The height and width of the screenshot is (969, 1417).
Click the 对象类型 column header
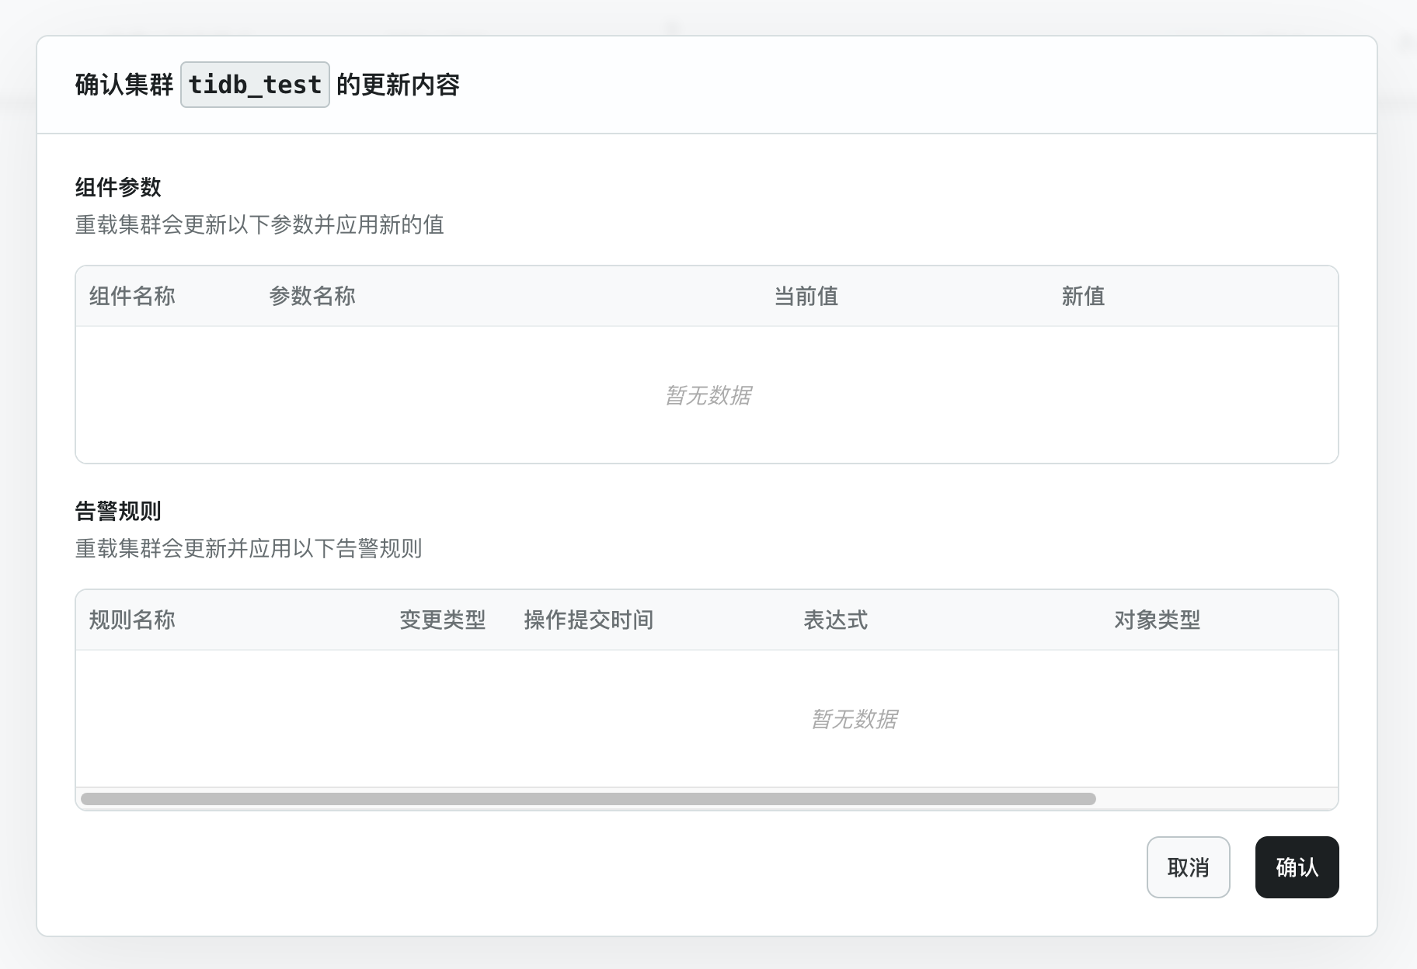click(1157, 620)
